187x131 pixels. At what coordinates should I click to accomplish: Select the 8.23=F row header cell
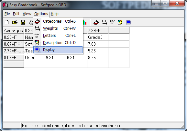point(14,37)
